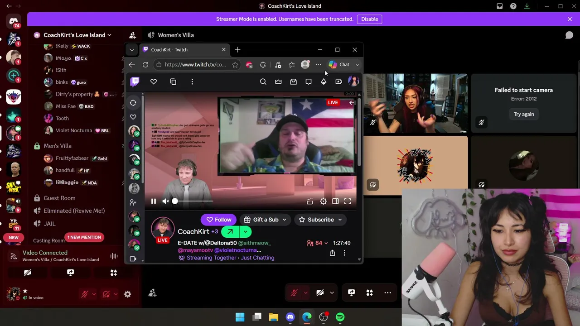Open the Following heart icon in Twitch header

coord(154,81)
